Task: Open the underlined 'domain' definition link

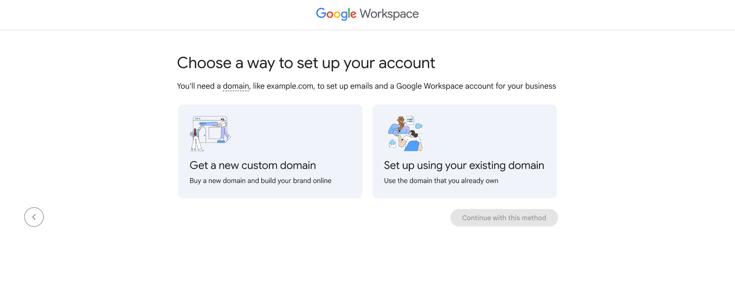Action: 236,86
